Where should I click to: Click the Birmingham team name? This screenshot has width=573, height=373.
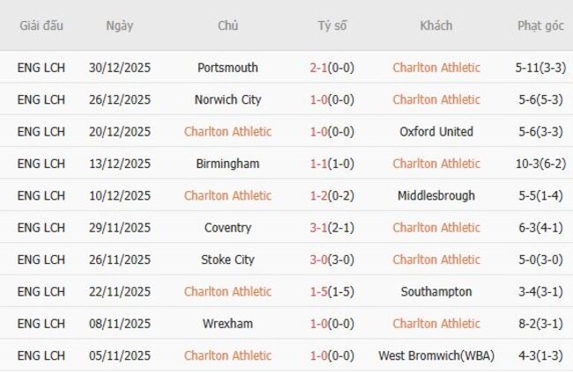tap(228, 164)
